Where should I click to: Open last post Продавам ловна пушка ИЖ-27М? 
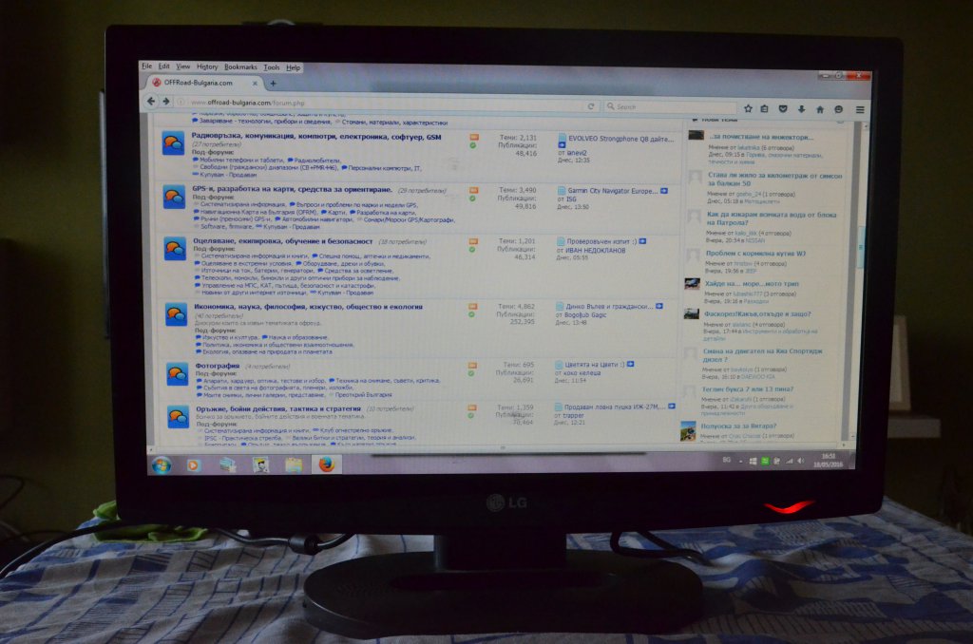(x=615, y=407)
